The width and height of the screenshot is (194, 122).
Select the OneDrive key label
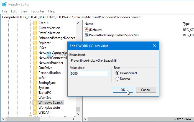(45, 68)
